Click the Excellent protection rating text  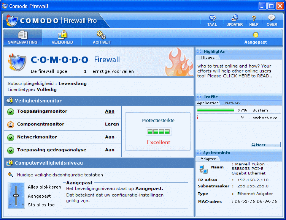159,142
